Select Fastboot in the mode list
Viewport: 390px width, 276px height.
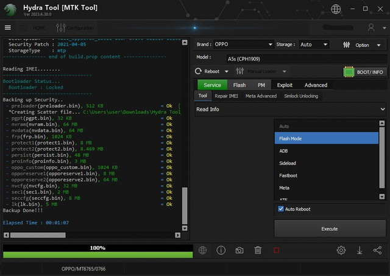[327, 175]
